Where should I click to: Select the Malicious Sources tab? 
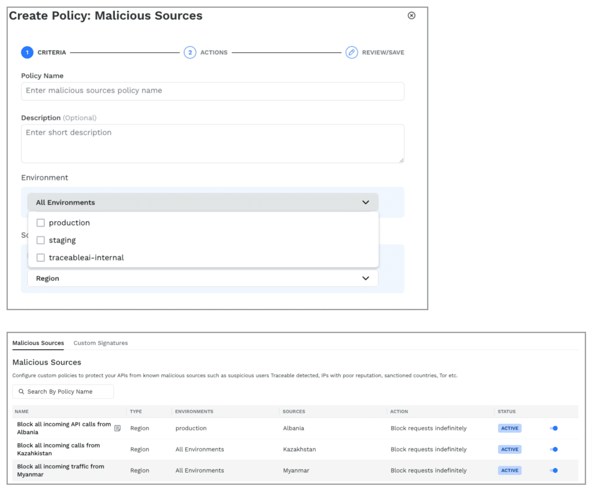pyautogui.click(x=38, y=343)
